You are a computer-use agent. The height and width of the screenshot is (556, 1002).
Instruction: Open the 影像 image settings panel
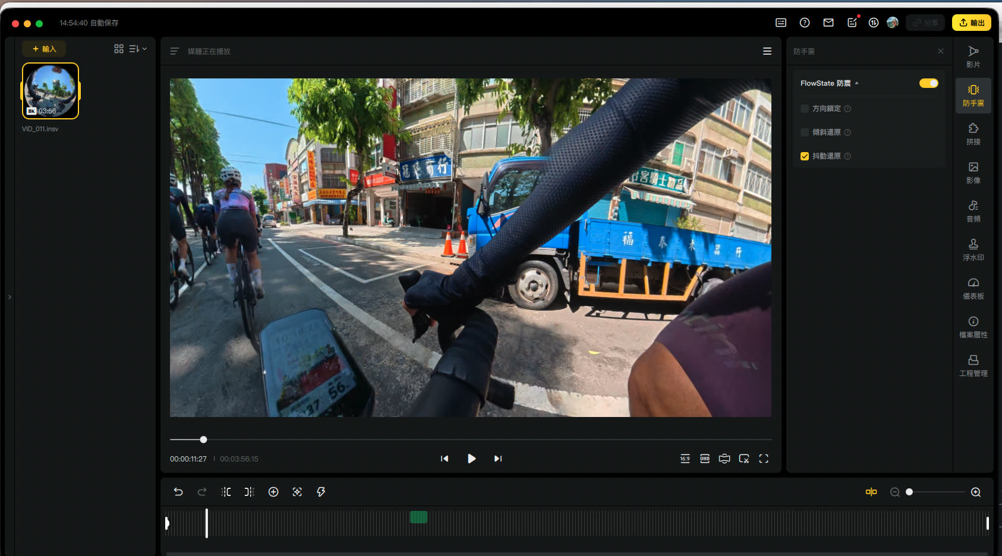(973, 173)
